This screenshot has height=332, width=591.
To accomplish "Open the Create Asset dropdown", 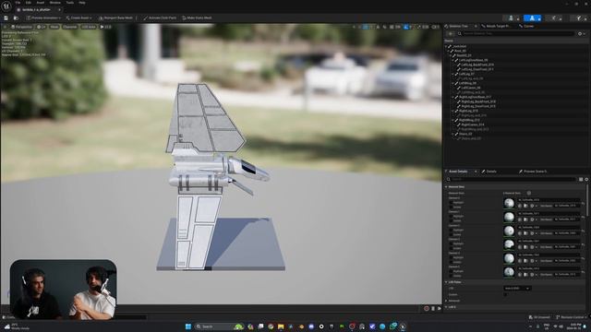I will click(78, 18).
